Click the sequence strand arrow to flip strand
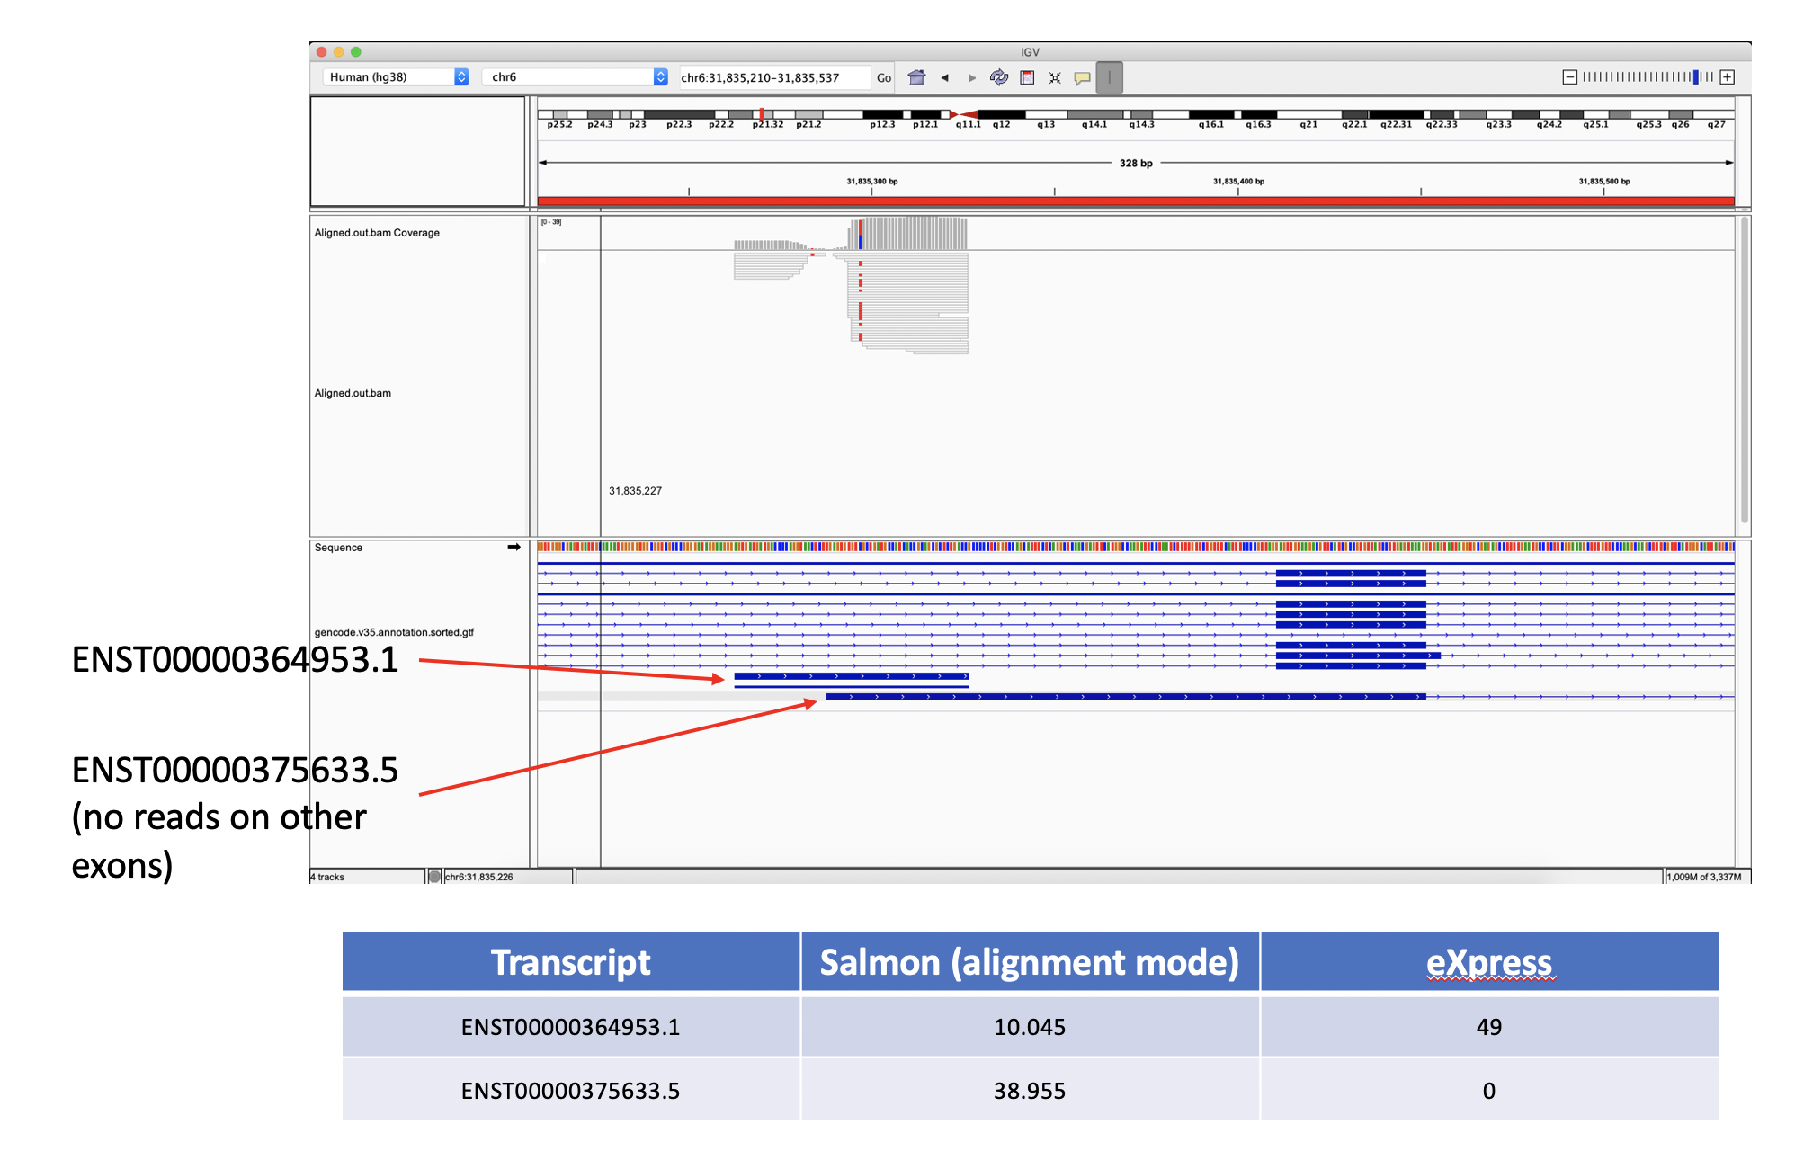 pyautogui.click(x=514, y=546)
